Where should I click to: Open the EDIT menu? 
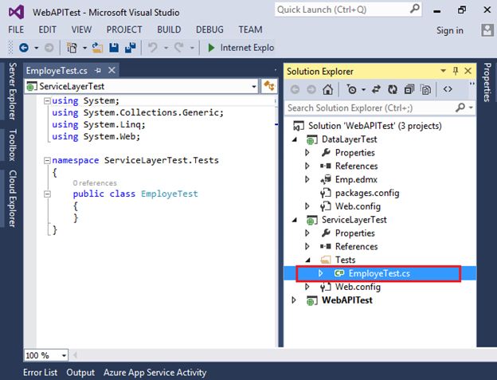click(47, 29)
